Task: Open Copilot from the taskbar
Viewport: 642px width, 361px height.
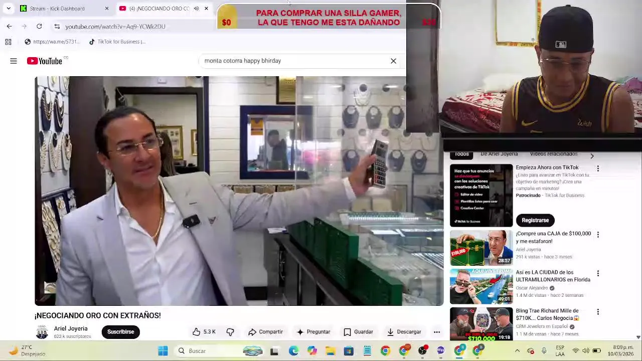Action: click(312, 351)
